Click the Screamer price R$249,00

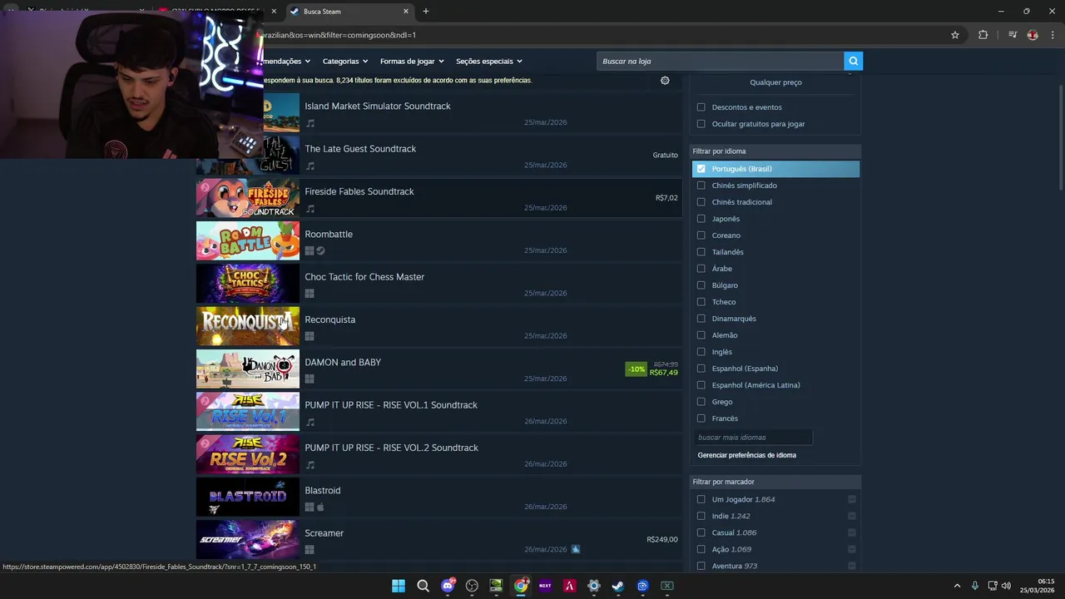(x=662, y=539)
